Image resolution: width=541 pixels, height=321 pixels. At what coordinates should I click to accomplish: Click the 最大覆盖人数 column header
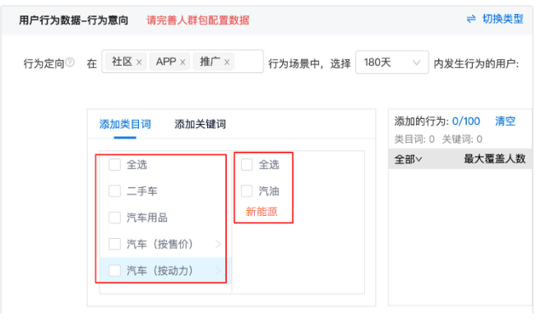click(494, 158)
